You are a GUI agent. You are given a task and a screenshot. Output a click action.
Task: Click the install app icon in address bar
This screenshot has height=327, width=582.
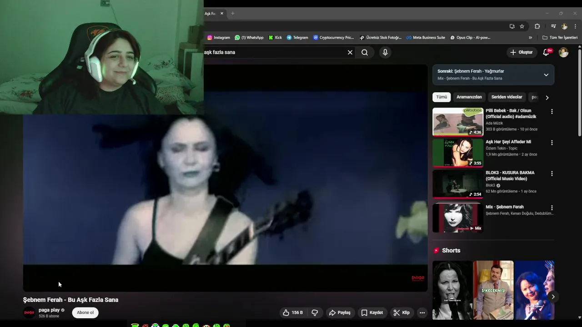pyautogui.click(x=512, y=26)
